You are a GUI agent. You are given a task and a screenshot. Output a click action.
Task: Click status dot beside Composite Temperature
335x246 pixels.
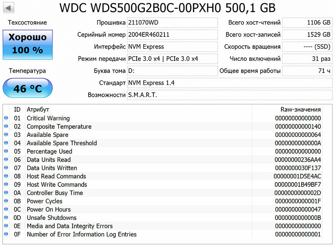pos(6,127)
